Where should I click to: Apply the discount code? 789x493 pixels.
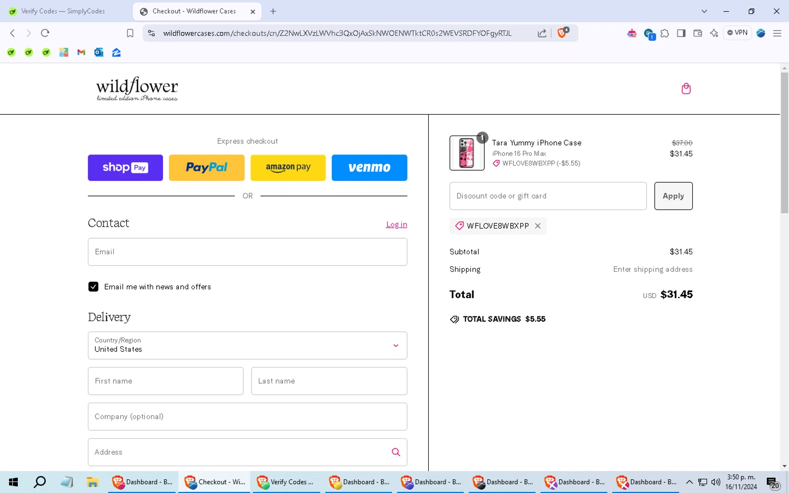[673, 196]
